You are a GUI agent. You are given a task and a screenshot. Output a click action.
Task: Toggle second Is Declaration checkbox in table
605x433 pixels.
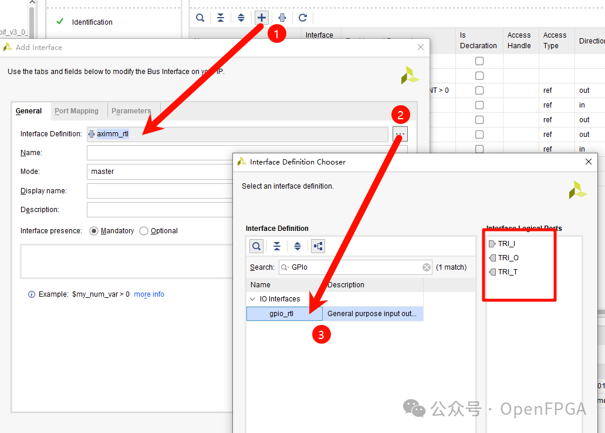(x=479, y=76)
